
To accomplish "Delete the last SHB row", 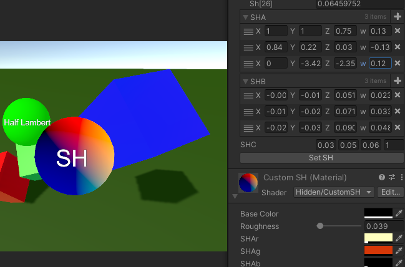I will (398, 128).
